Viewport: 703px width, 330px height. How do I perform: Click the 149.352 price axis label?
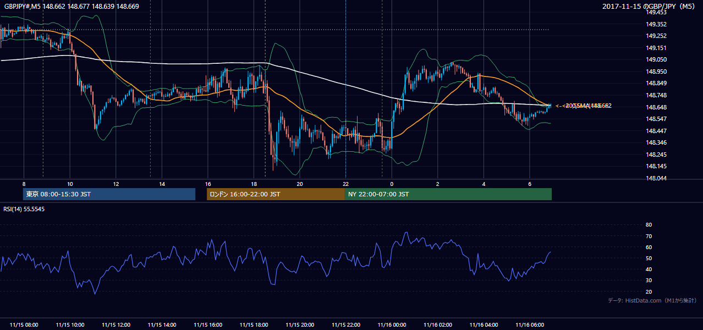(656, 24)
